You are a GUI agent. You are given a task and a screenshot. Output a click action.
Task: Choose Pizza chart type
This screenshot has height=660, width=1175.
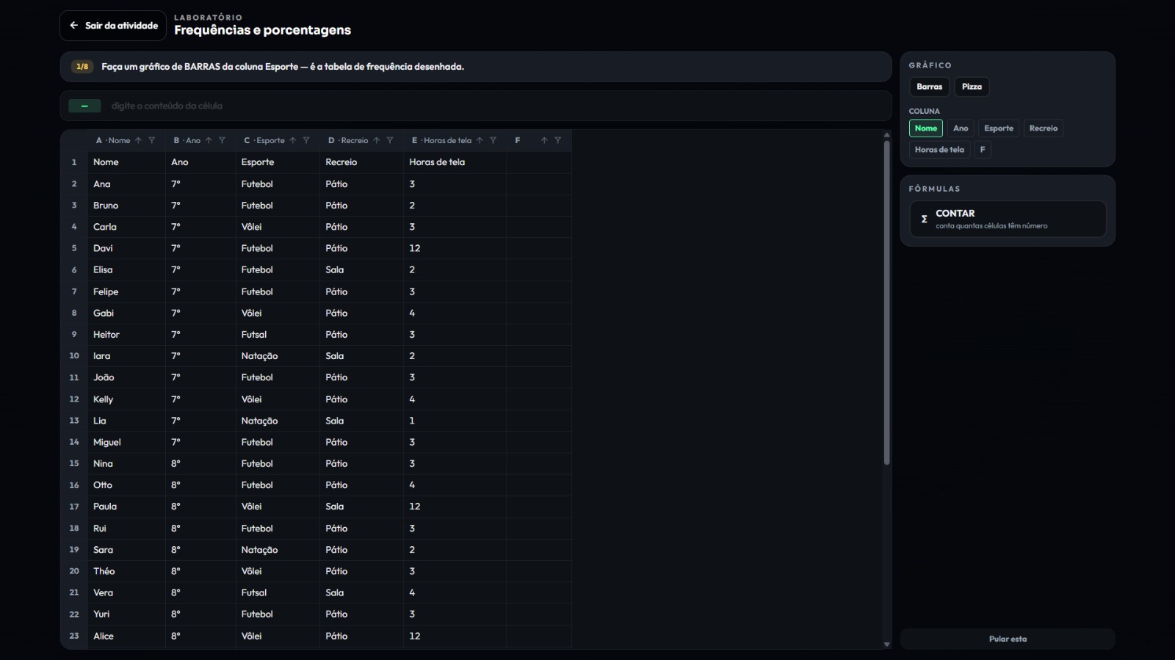(972, 87)
